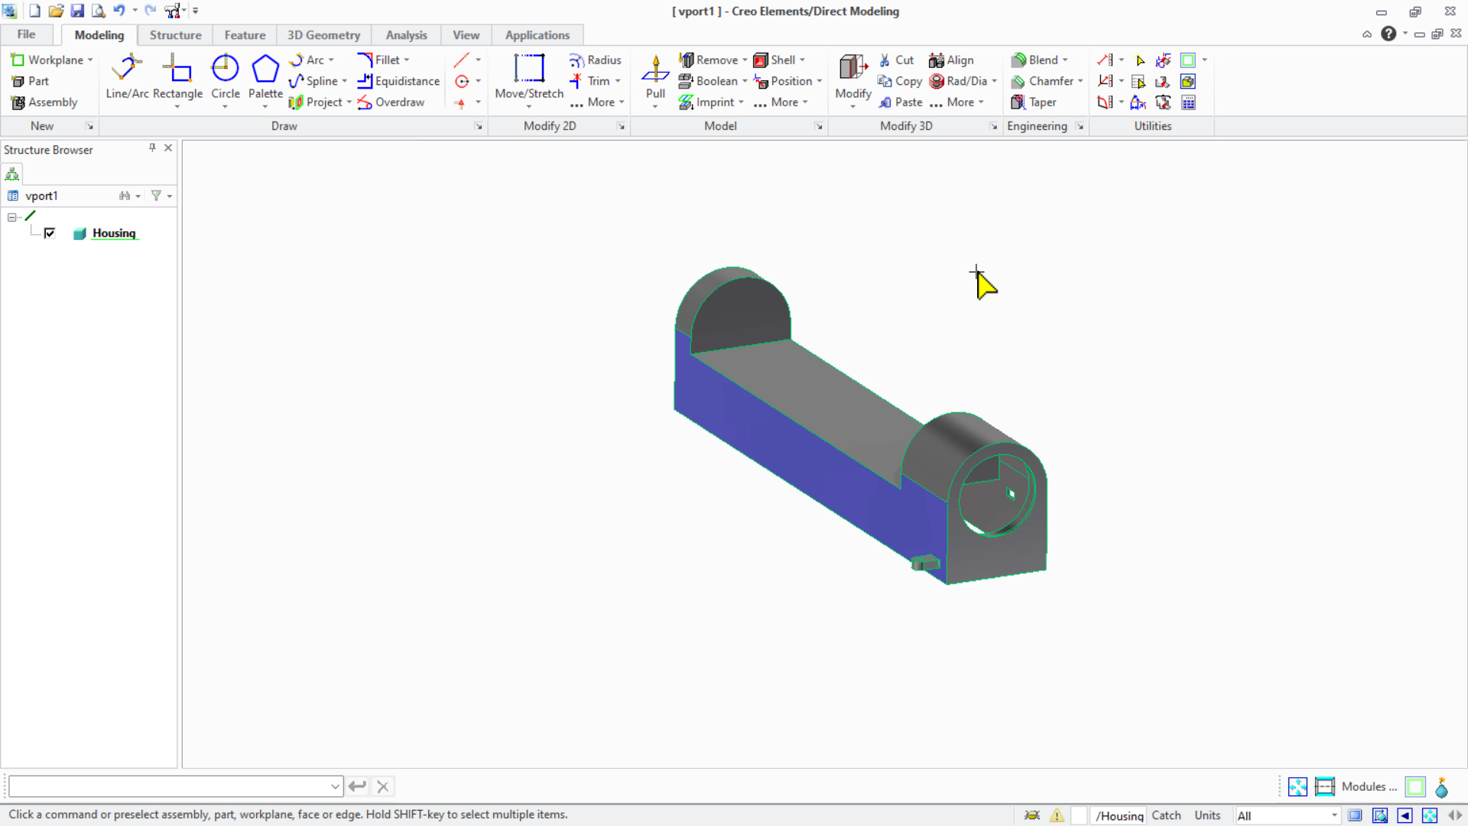
Task: Open the File menu
Action: (26, 34)
